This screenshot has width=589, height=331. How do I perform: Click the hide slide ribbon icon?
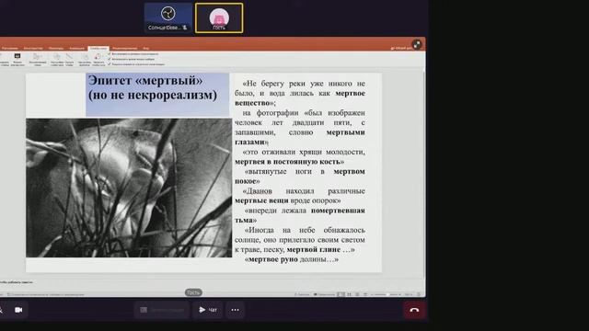pyautogui.click(x=69, y=59)
